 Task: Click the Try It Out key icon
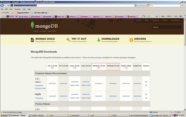pos(68,40)
